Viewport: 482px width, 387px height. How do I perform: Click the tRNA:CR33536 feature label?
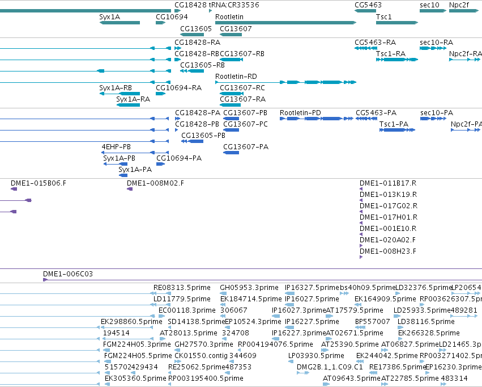(234, 5)
